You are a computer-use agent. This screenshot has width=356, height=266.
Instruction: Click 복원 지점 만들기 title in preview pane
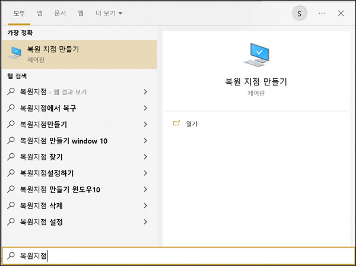[256, 81]
